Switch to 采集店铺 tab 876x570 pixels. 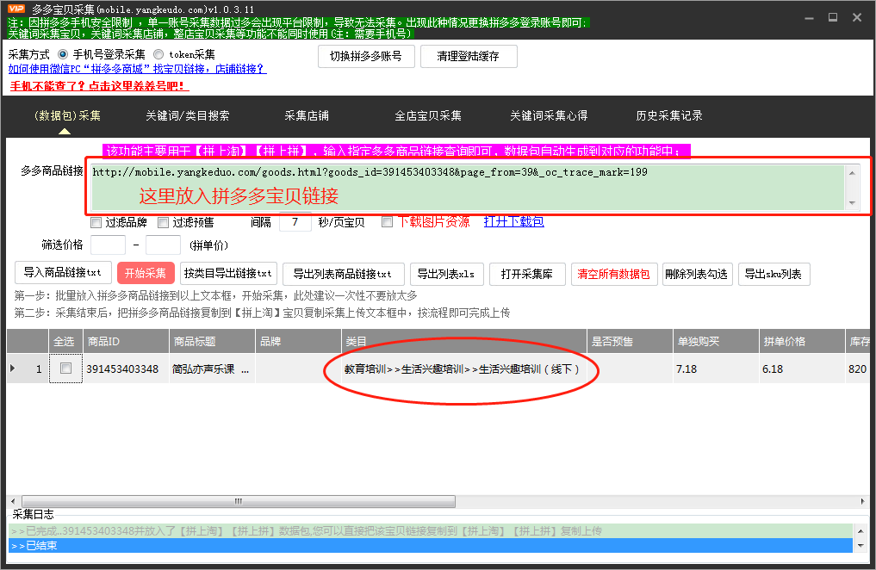click(x=306, y=115)
